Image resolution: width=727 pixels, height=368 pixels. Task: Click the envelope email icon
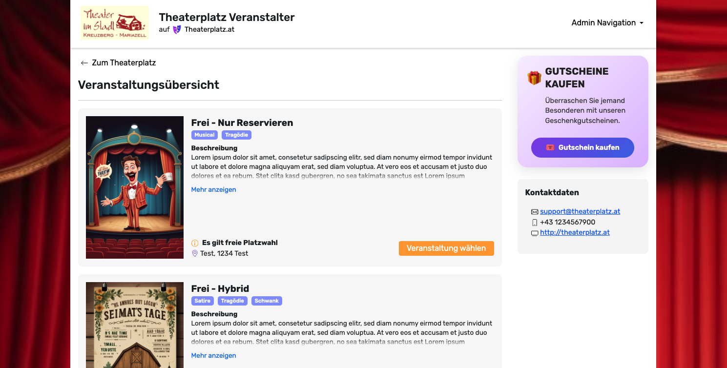coord(535,212)
